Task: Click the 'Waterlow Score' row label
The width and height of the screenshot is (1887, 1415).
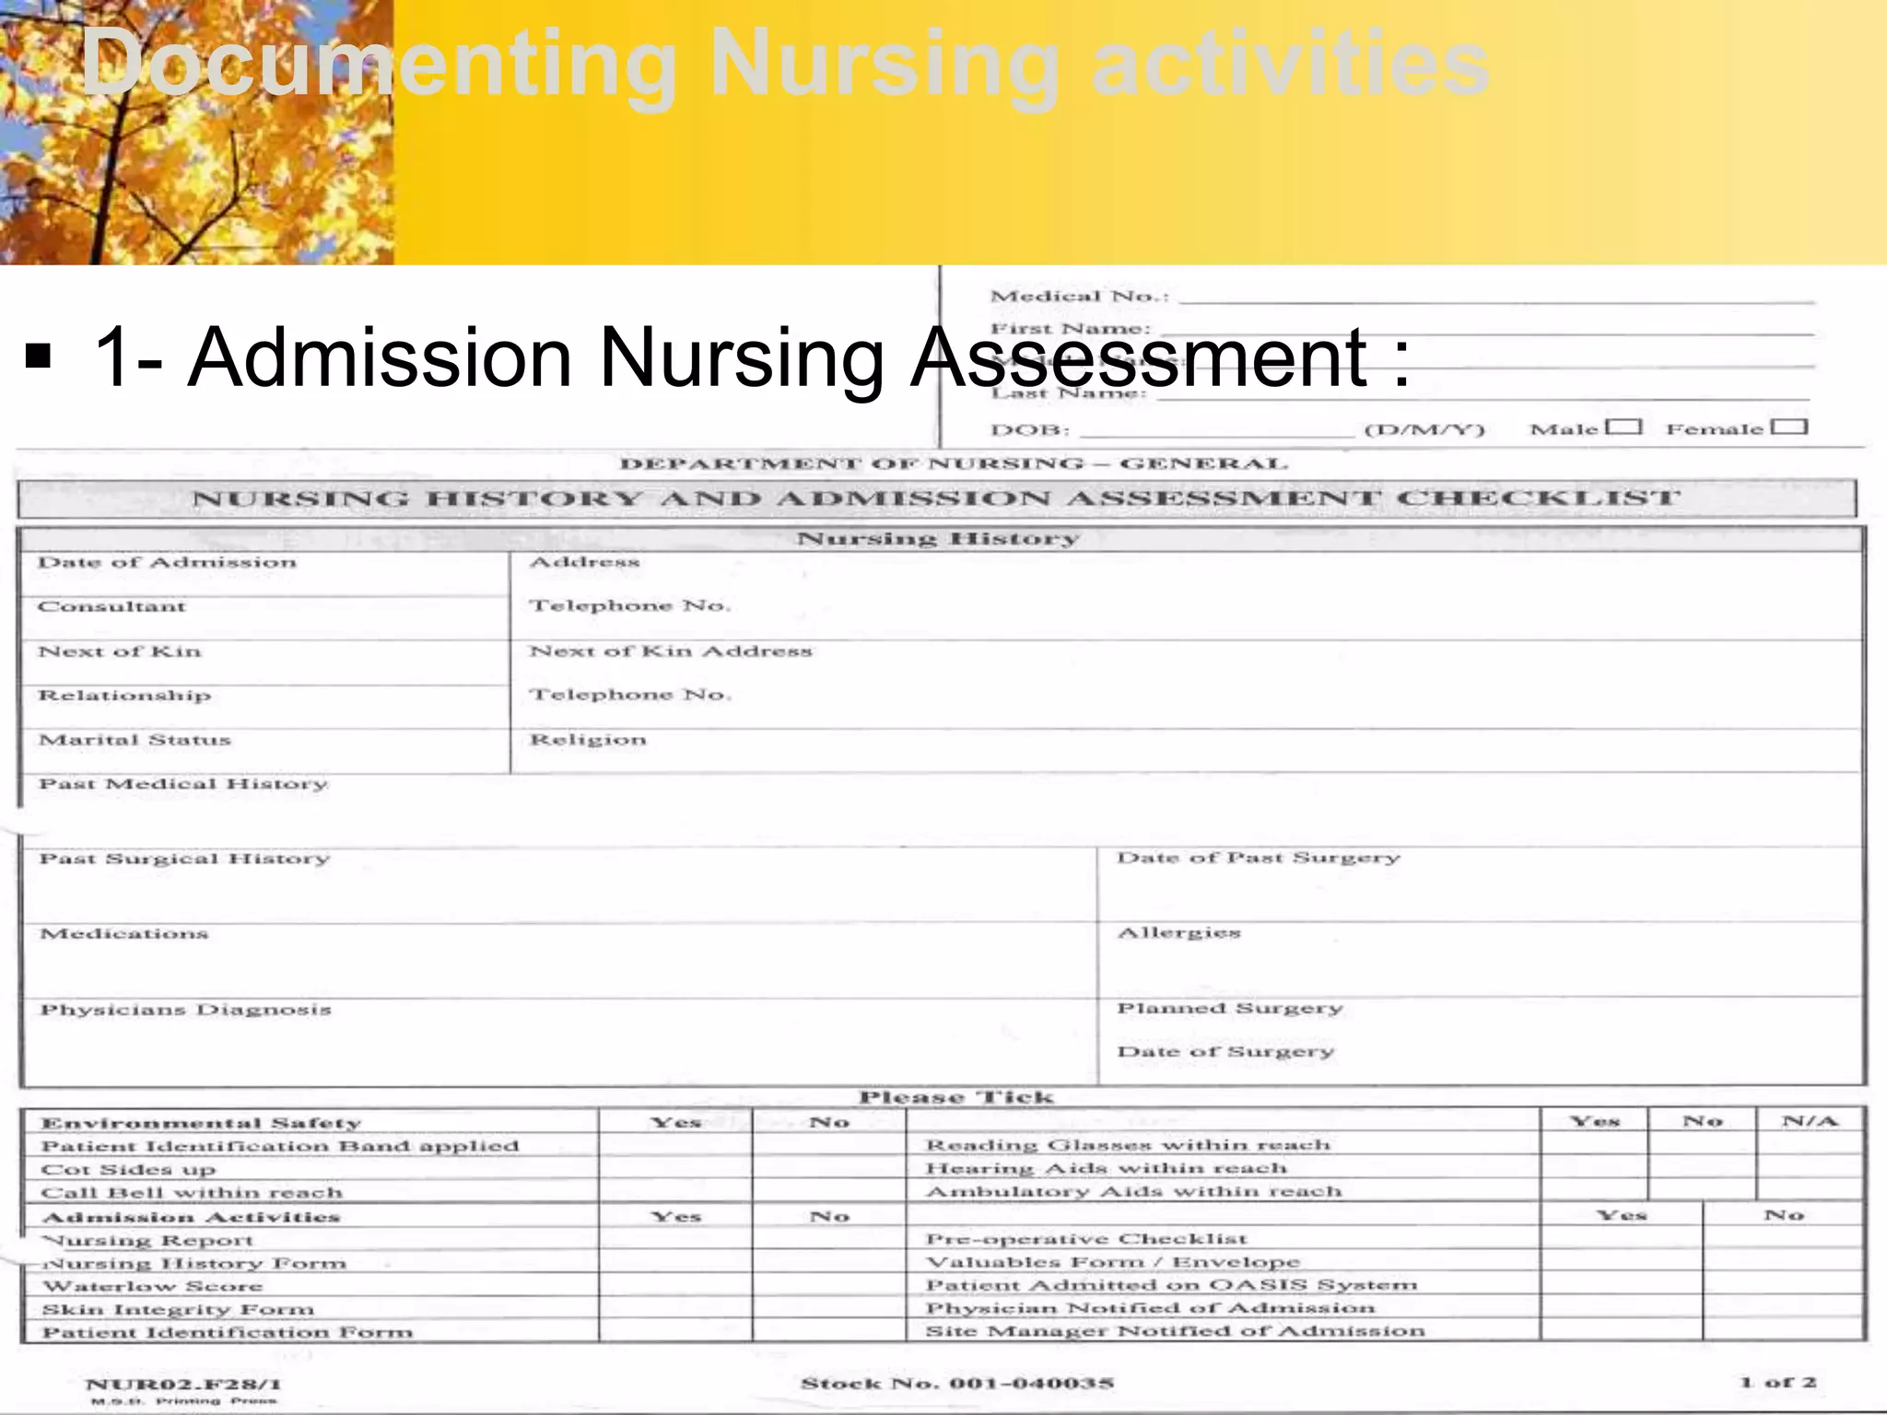Action: [x=152, y=1286]
